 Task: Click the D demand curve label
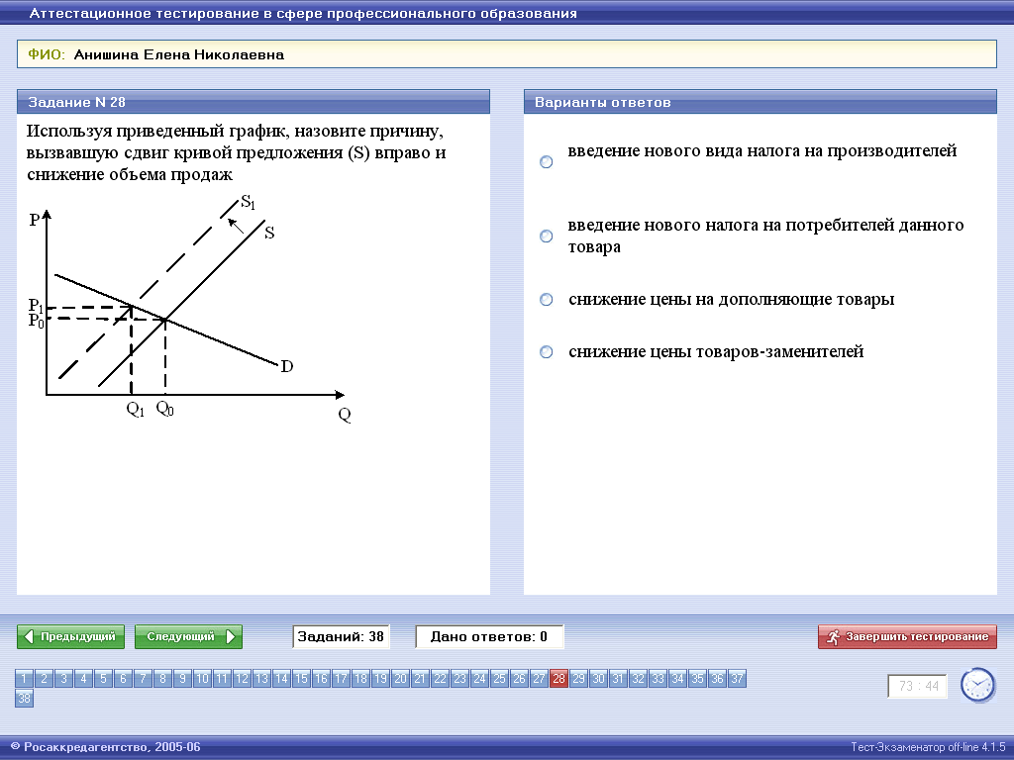[x=286, y=366]
